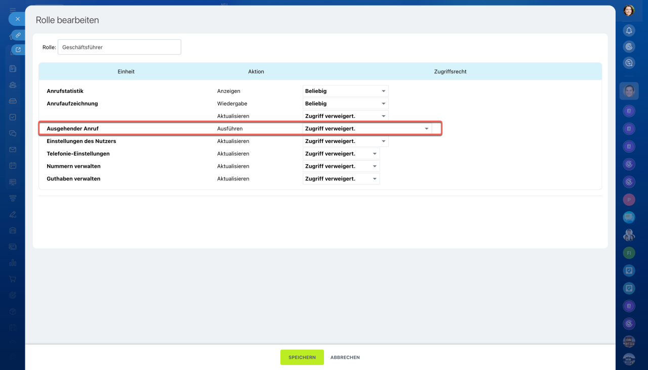Image resolution: width=648 pixels, height=370 pixels.
Task: Open mail envelope icon in left sidebar
Action: (13, 150)
